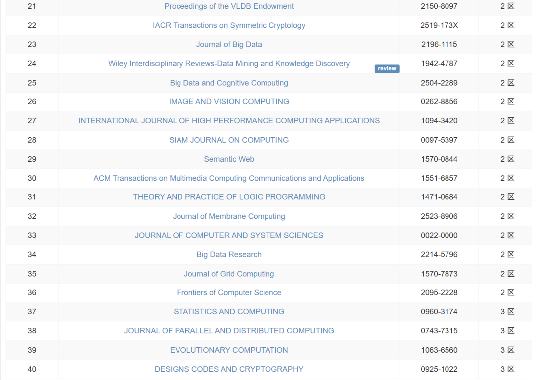Image resolution: width=537 pixels, height=380 pixels.
Task: Open STATISTICS AND COMPUTING link
Action: pyautogui.click(x=229, y=312)
